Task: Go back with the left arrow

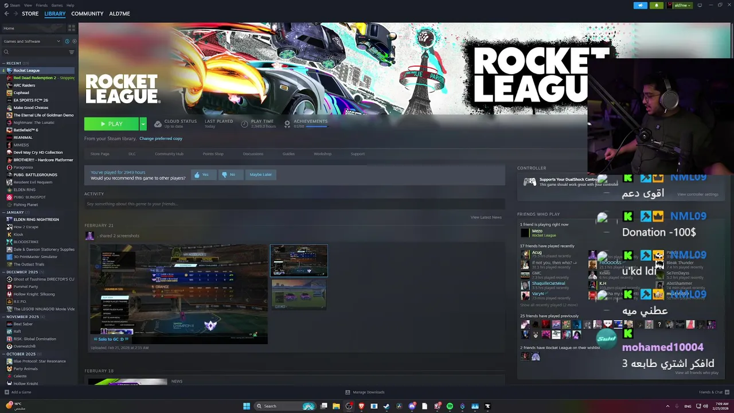Action: [x=7, y=14]
